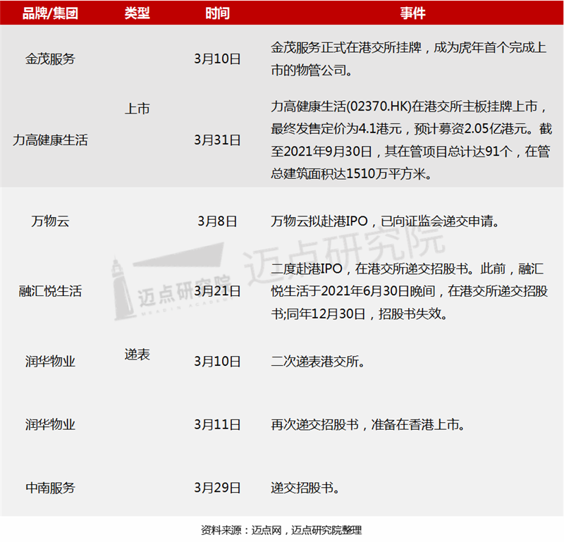Click the 3月8日 date cell
The image size is (564, 542).
click(x=217, y=221)
